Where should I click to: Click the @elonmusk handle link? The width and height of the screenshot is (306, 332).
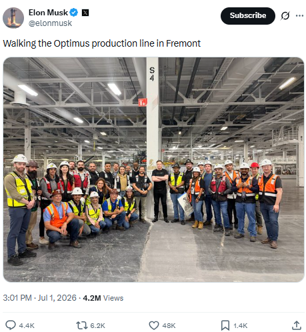(50, 23)
